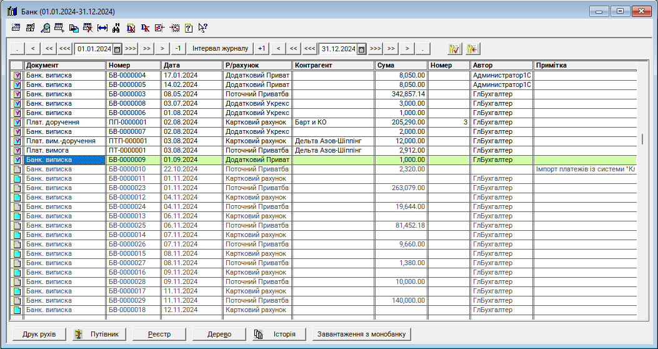Click the new document toolbar icon
This screenshot has width=658, height=349.
click(x=16, y=28)
